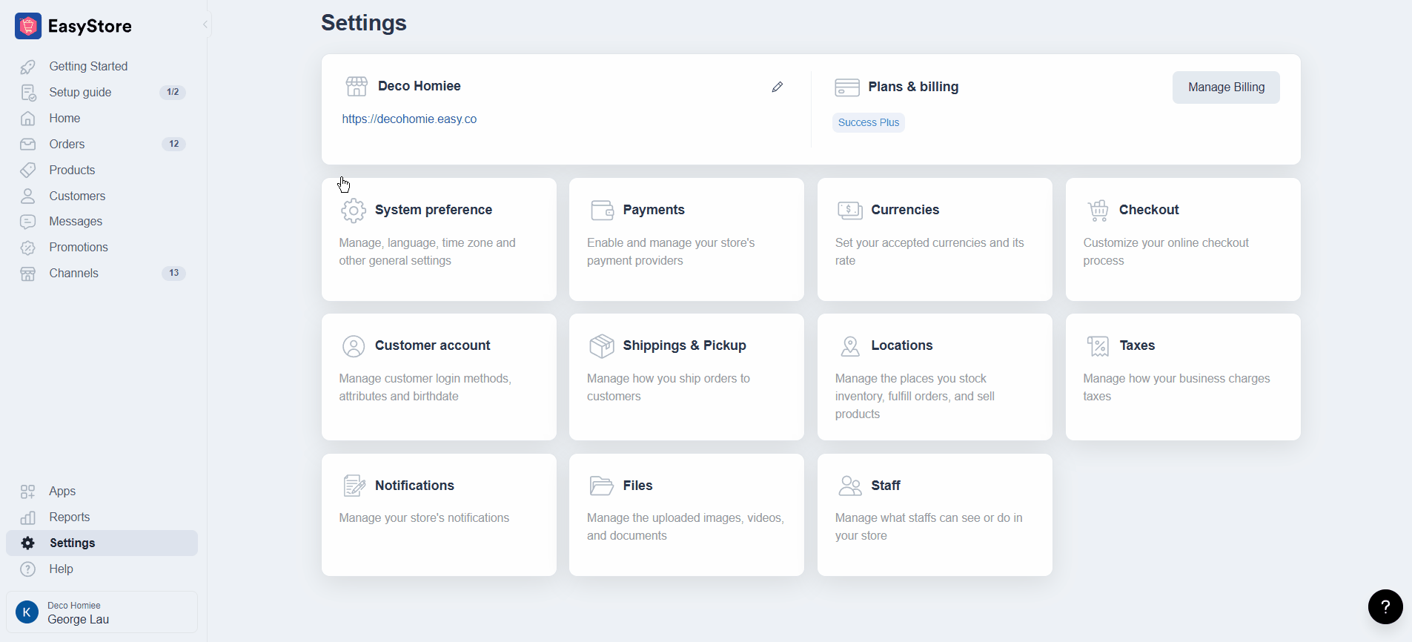Collapse the sidebar with the chevron arrow

(205, 24)
